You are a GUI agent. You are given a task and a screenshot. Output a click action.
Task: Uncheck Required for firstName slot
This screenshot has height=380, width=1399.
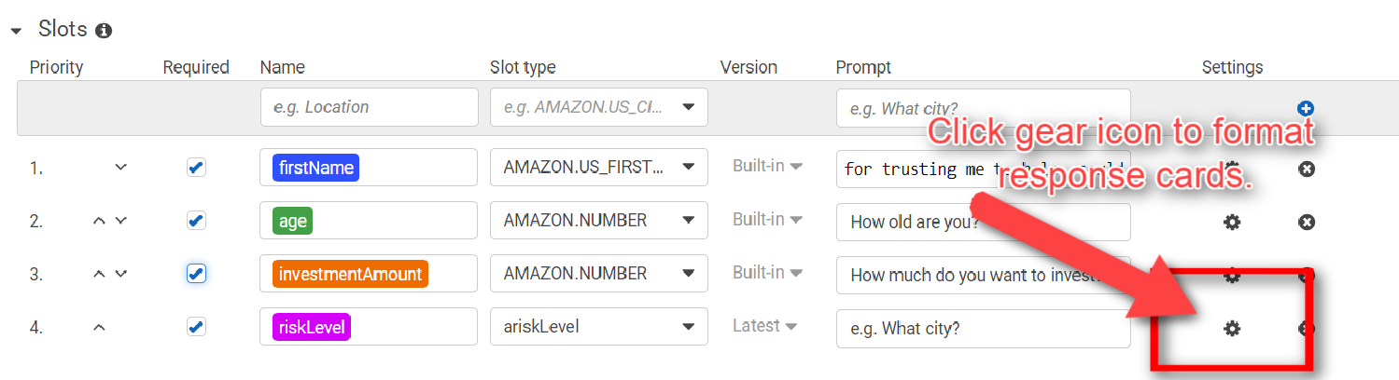point(196,168)
